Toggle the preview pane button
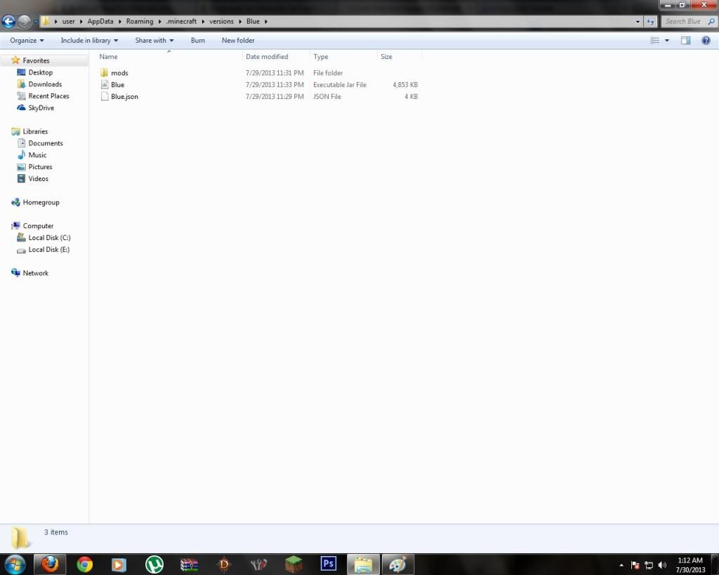This screenshot has width=719, height=575. [686, 41]
